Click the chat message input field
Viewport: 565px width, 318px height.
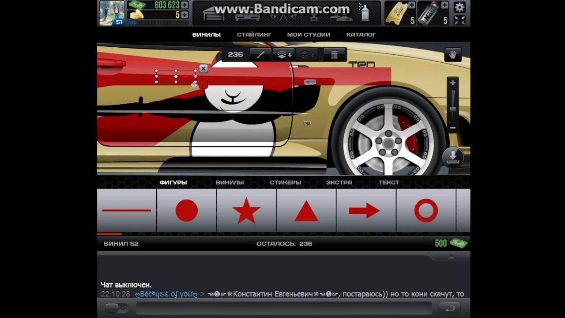283,308
